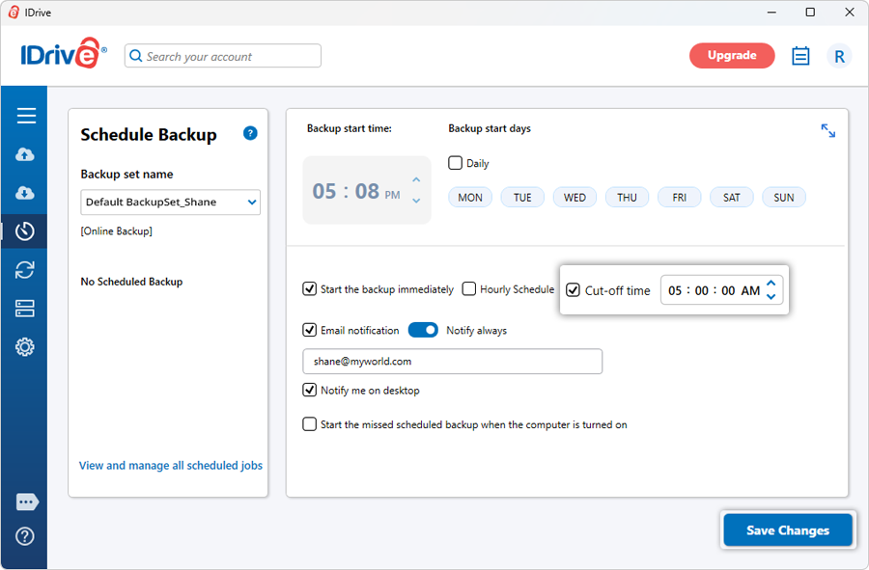Click the Save Changes button
This screenshot has width=869, height=570.
click(x=788, y=530)
